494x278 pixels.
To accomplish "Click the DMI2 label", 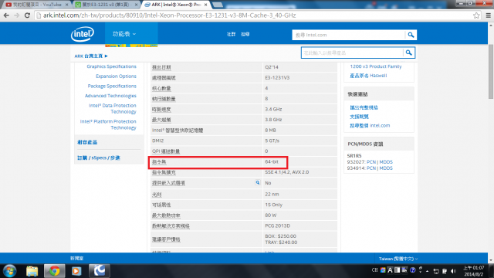I will (x=157, y=141).
